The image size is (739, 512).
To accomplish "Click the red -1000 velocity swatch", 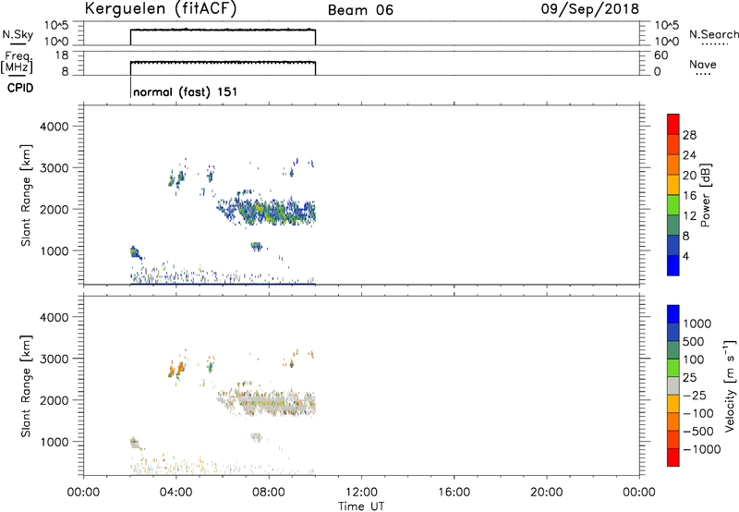I will pos(673,457).
